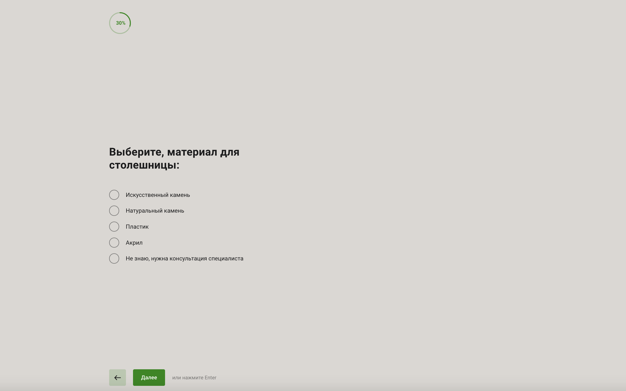Click the 'или нажмите Enter' hint text
Viewport: 626px width, 391px height.
[x=194, y=378]
